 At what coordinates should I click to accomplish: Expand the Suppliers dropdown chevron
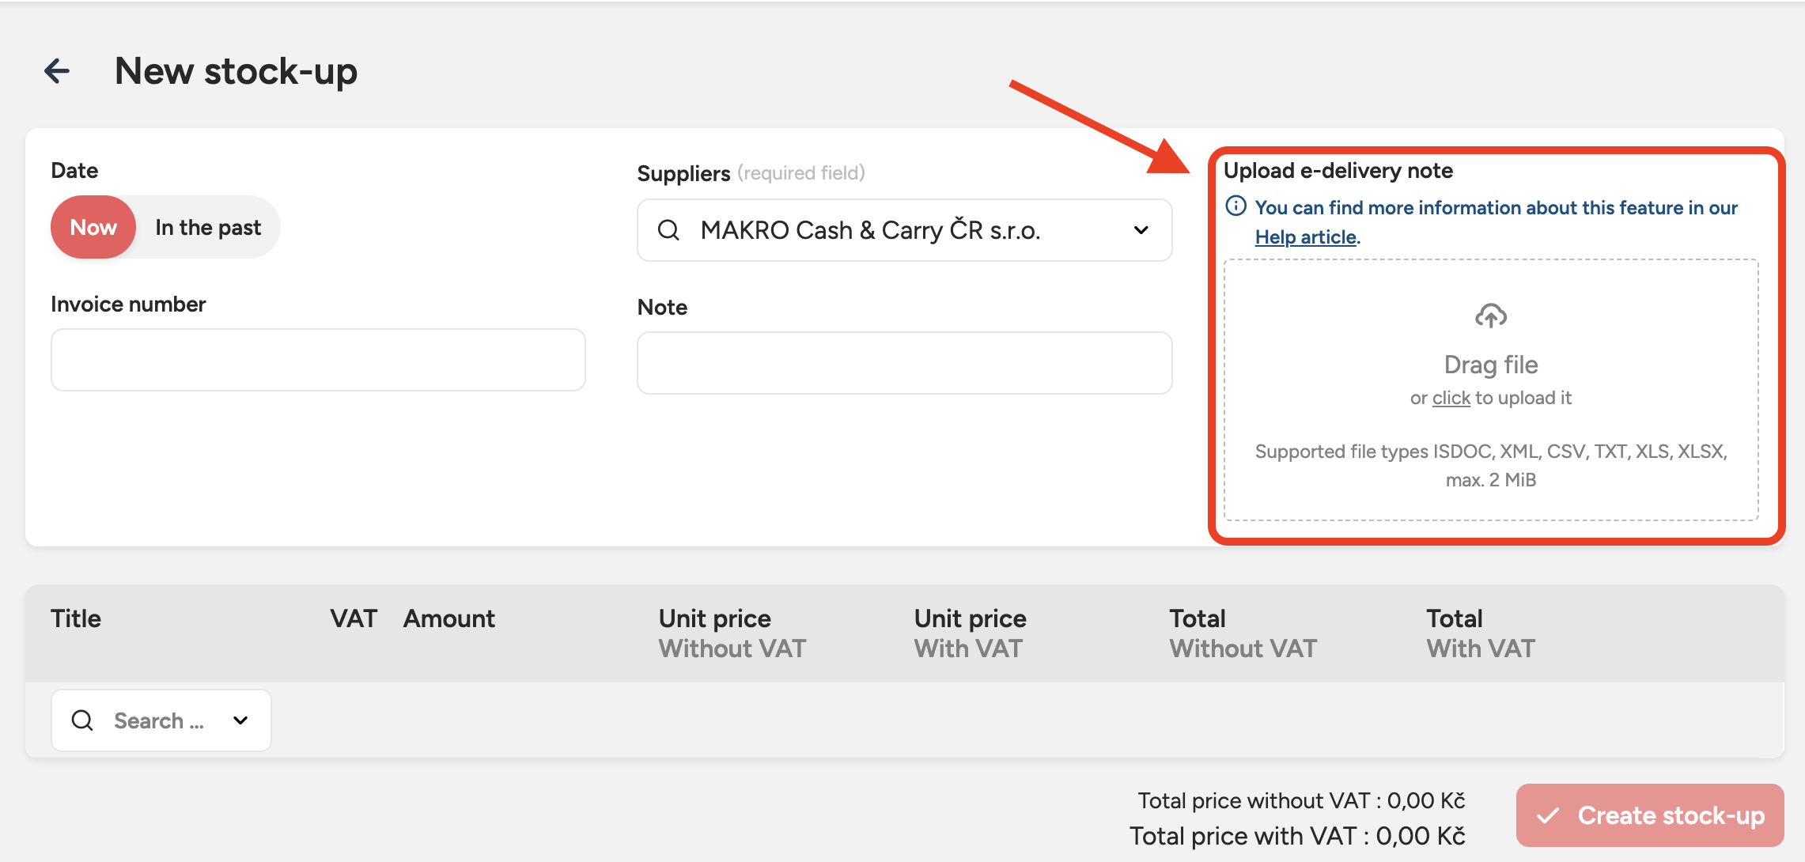coord(1141,230)
